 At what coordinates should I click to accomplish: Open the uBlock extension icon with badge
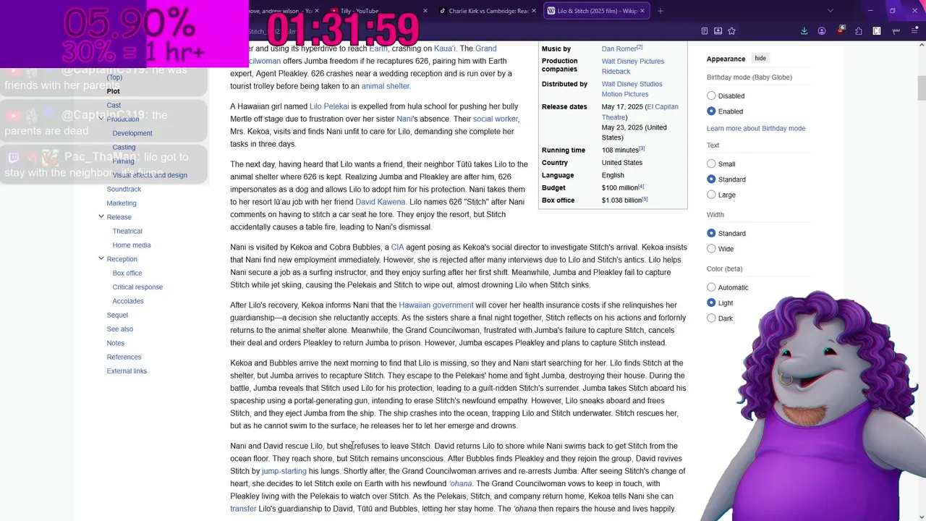(841, 30)
